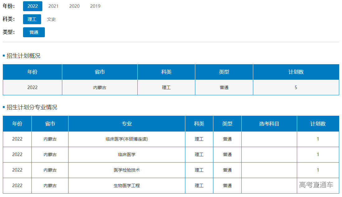342x197 pixels.
Task: Click the 省市 header in the overview table
Action: point(100,72)
